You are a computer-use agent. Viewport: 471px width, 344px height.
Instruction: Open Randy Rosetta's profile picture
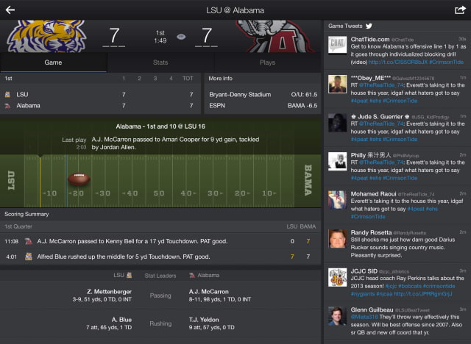click(x=337, y=239)
